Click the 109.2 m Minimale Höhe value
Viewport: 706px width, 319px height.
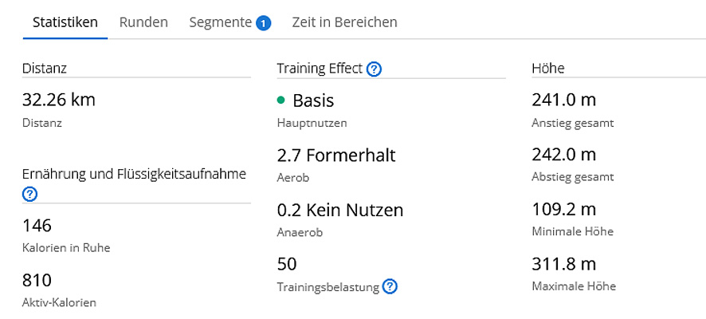pos(563,210)
